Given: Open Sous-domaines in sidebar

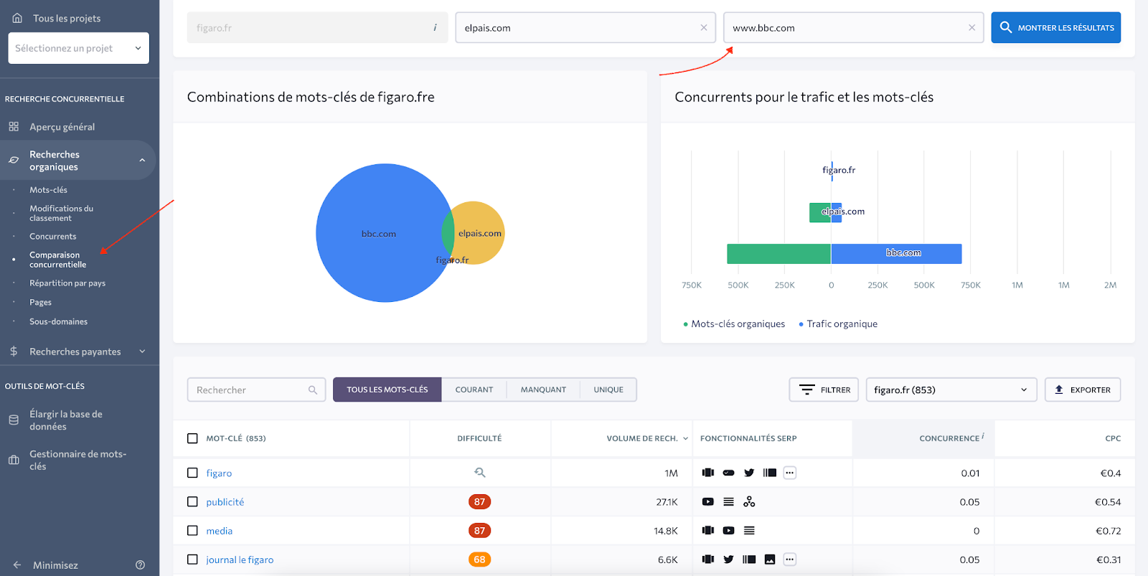Looking at the screenshot, I should pos(58,321).
